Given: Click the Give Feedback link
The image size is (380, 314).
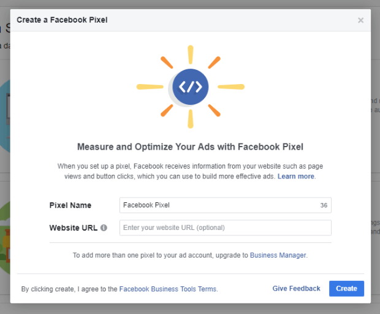Looking at the screenshot, I should click(x=296, y=288).
